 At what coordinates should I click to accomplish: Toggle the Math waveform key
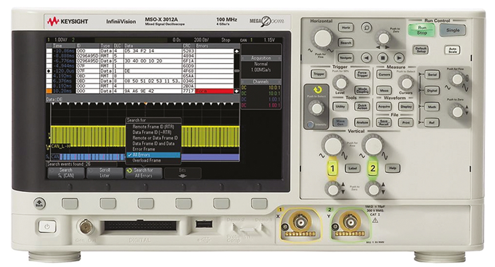(x=432, y=106)
